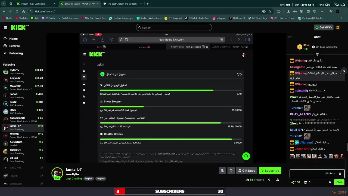This screenshot has height=196, width=348.
Task: Report stream with the warning triangle icon
Action: pyautogui.click(x=278, y=180)
